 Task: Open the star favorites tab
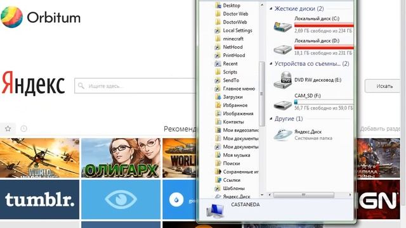coord(8,129)
